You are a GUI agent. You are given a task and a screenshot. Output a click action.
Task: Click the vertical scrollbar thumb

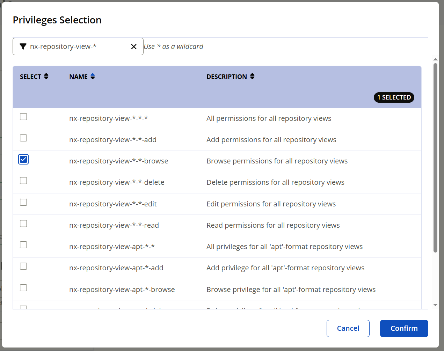(435, 157)
